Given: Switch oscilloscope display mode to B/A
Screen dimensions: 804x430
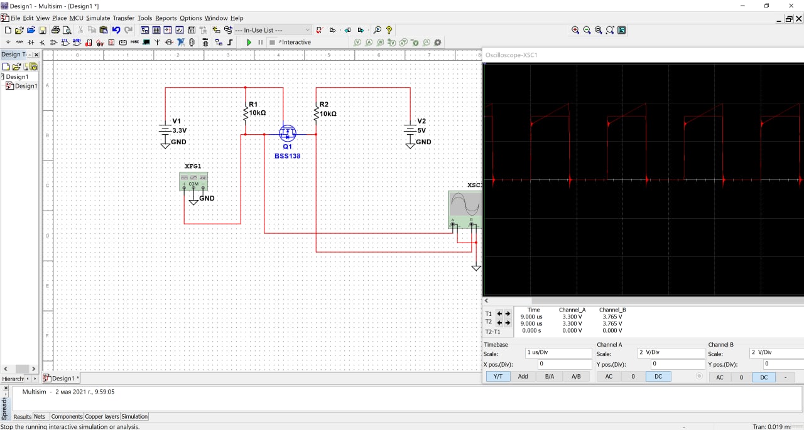Looking at the screenshot, I should pyautogui.click(x=550, y=377).
